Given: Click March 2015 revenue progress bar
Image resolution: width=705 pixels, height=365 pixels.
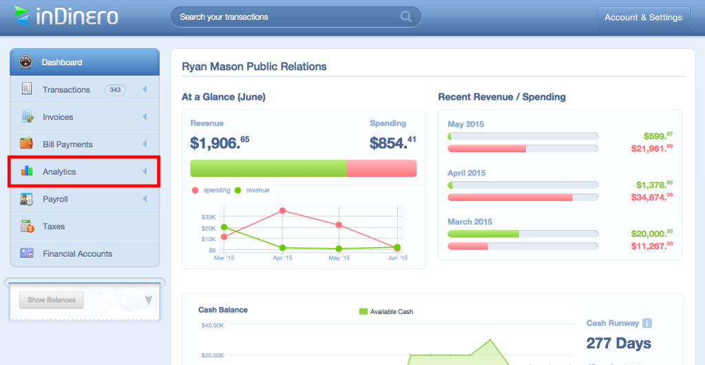Looking at the screenshot, I should click(x=523, y=233).
